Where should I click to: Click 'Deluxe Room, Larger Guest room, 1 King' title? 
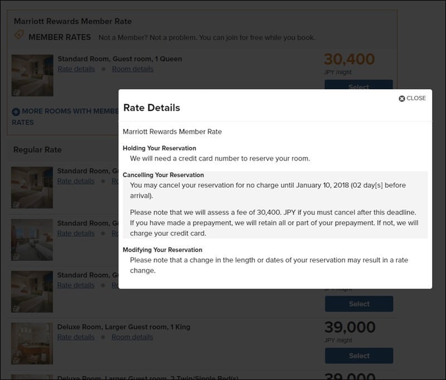[124, 327]
